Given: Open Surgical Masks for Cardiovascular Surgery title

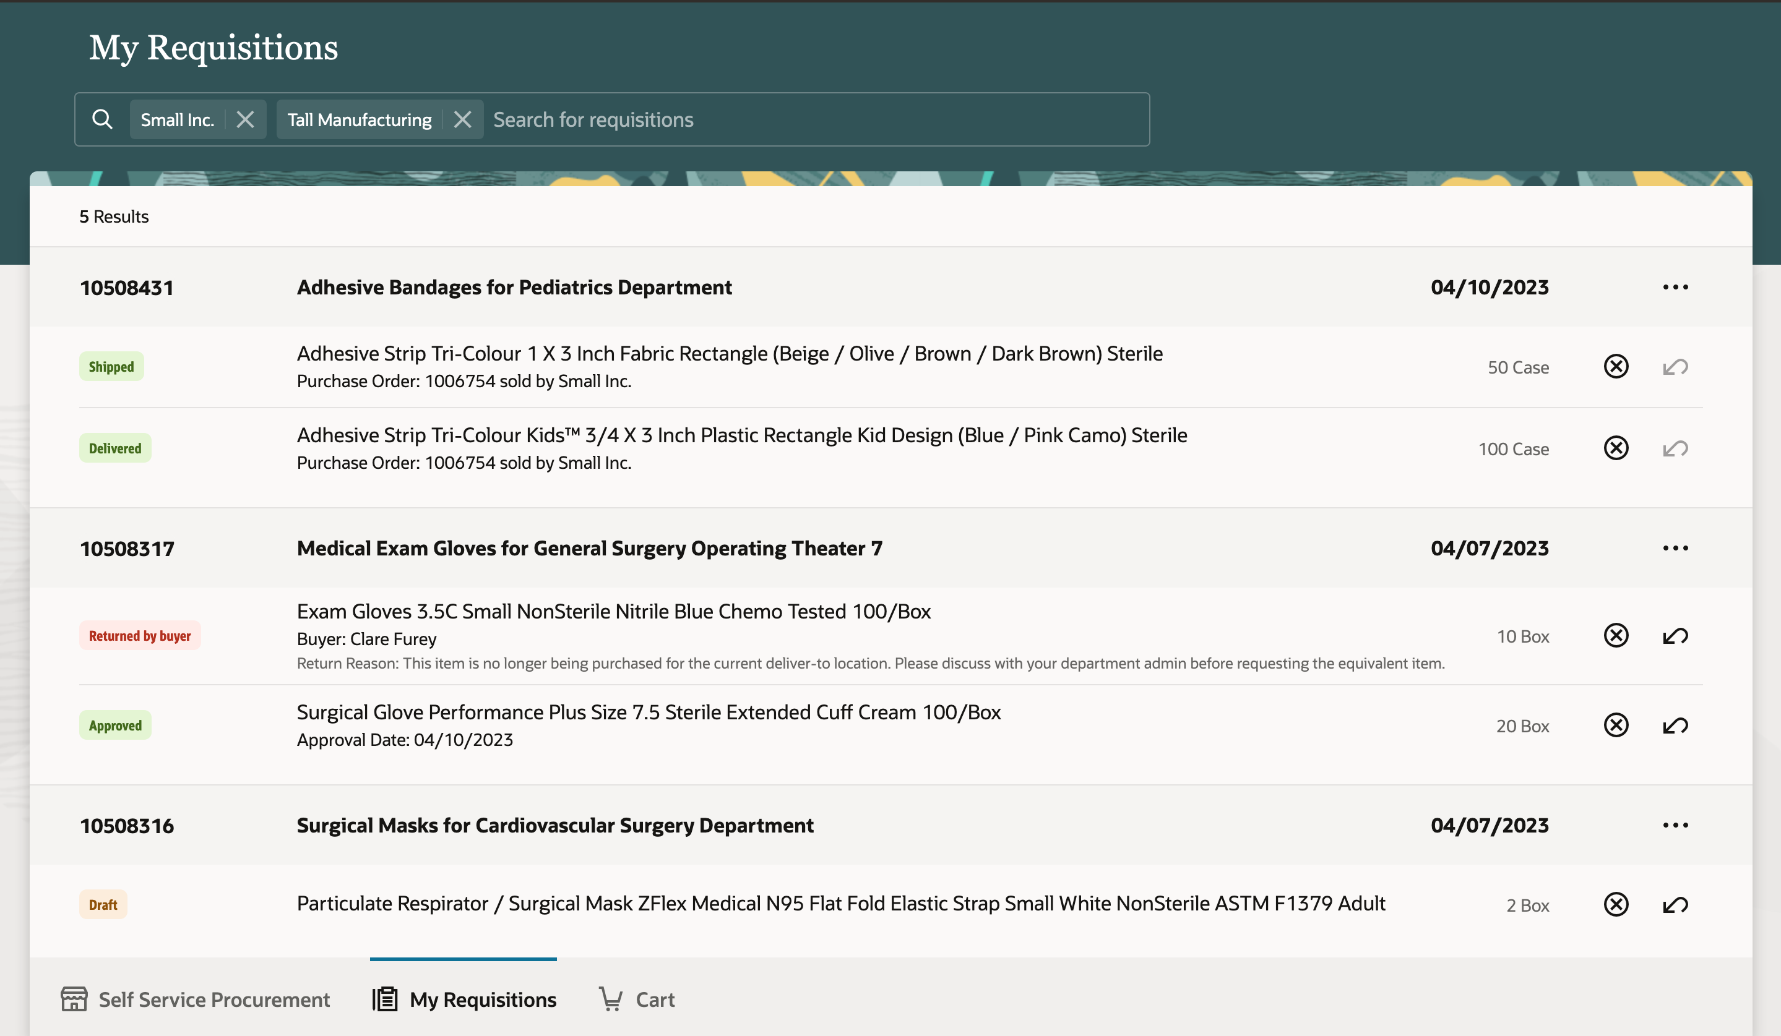Looking at the screenshot, I should tap(556, 825).
